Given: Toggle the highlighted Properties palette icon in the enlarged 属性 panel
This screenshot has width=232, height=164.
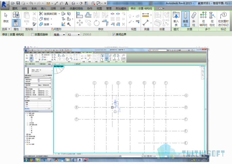Looking at the screenshot, I should click(x=16, y=23).
